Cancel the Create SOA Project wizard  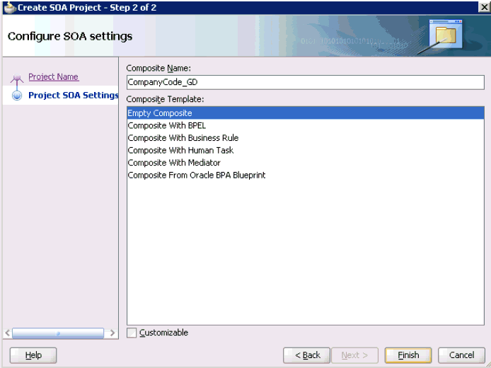(x=461, y=355)
